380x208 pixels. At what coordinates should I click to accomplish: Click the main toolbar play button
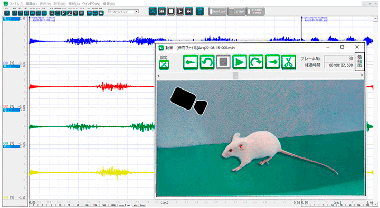180,12
